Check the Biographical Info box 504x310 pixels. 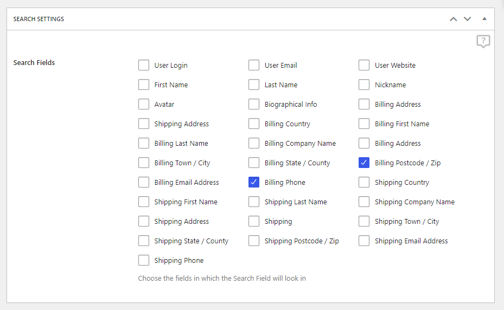(254, 105)
